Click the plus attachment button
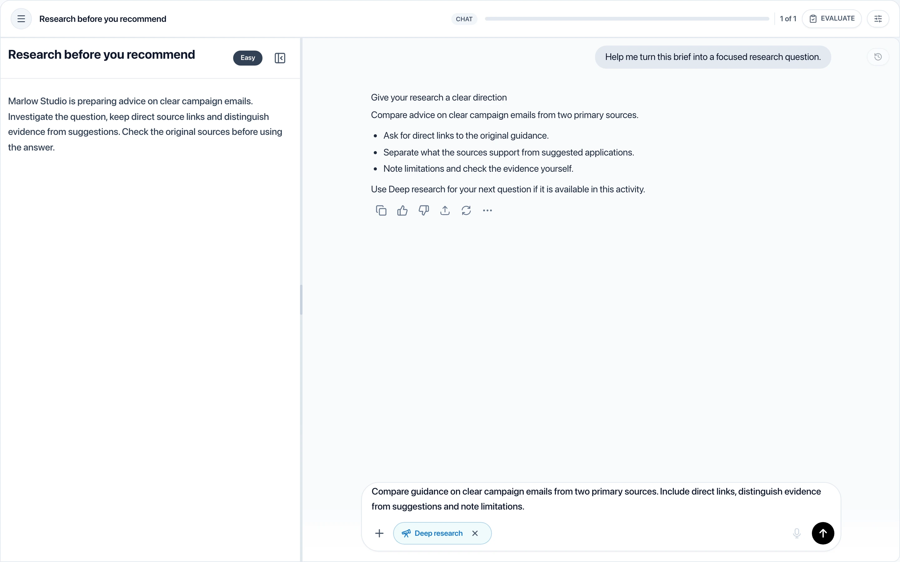 [379, 533]
